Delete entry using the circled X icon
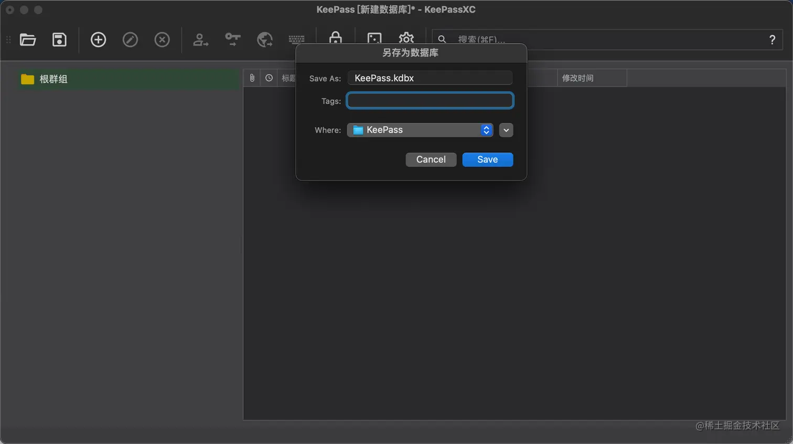Viewport: 793px width, 444px height. point(162,40)
